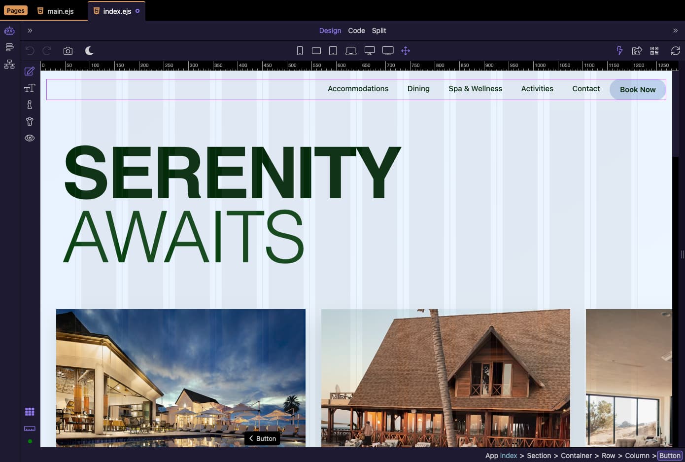Switch to the laptop viewport size
This screenshot has width=685, height=462.
(351, 51)
